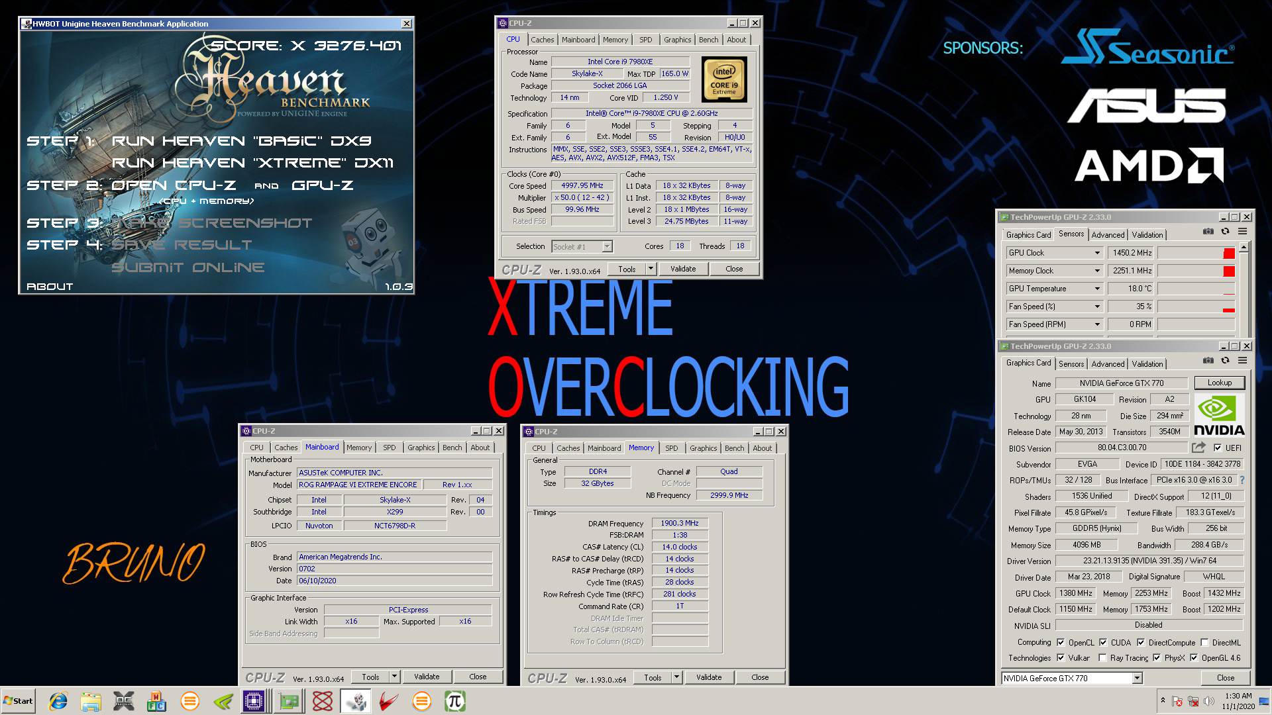Open Internet Explorer from the taskbar
The width and height of the screenshot is (1272, 715).
tap(58, 701)
